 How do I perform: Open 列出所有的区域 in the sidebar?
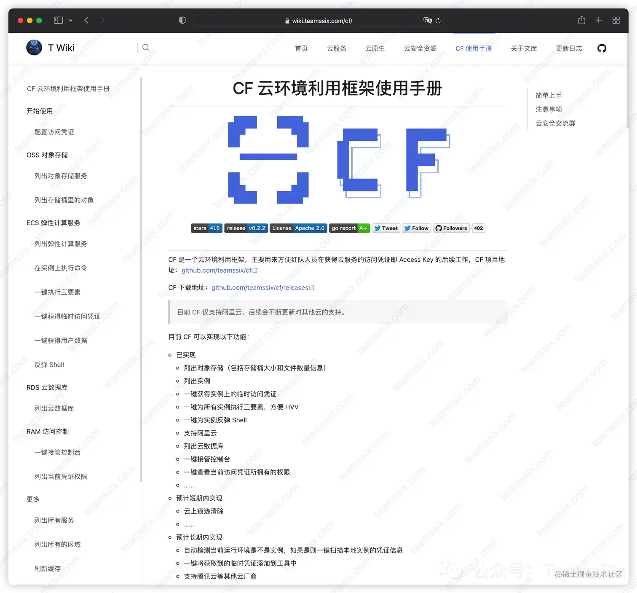[x=57, y=545]
